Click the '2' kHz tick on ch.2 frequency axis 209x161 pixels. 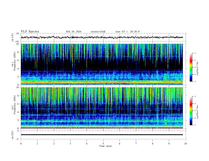coord(18,120)
